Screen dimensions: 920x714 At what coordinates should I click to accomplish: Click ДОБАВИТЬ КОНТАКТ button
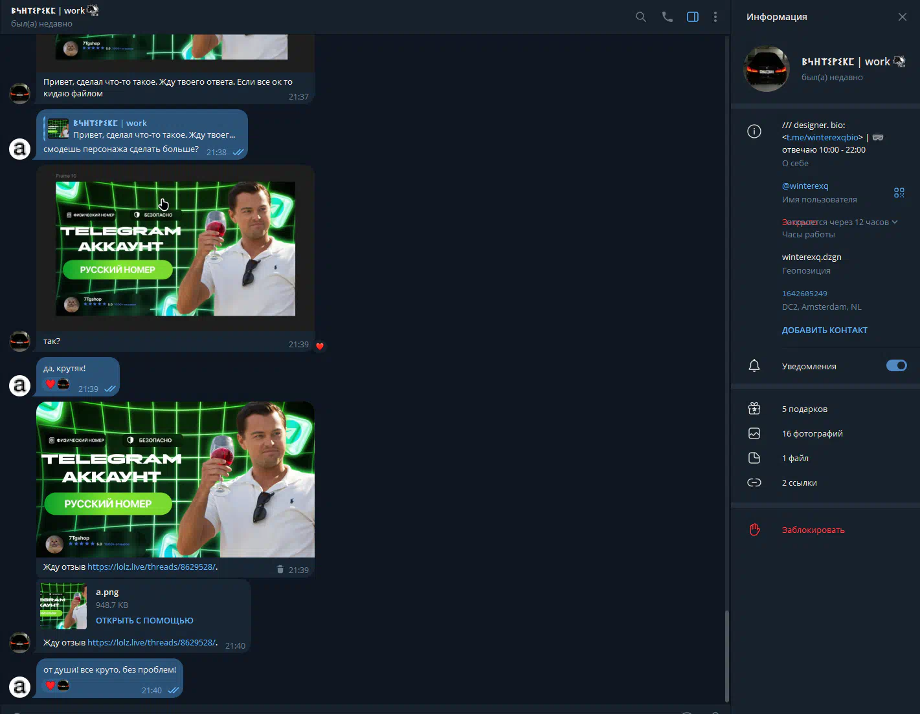(x=824, y=330)
